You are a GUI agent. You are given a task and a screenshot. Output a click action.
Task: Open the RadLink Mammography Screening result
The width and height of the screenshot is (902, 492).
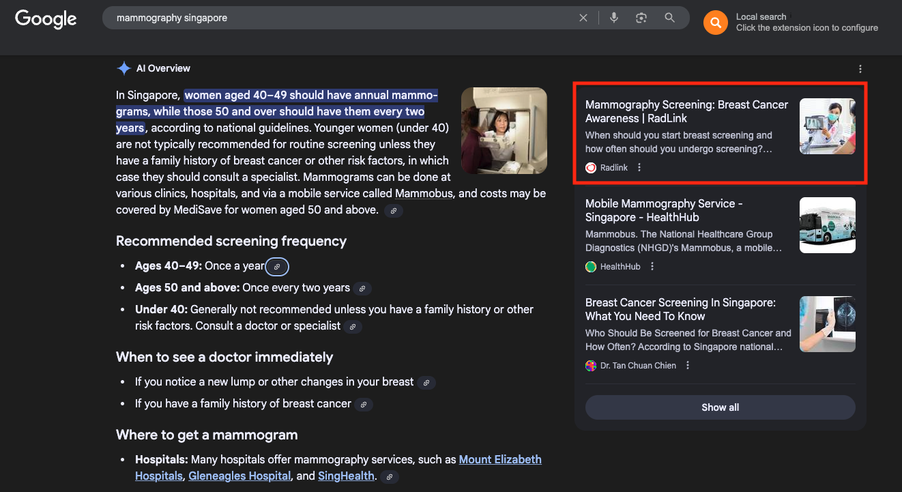(x=686, y=111)
